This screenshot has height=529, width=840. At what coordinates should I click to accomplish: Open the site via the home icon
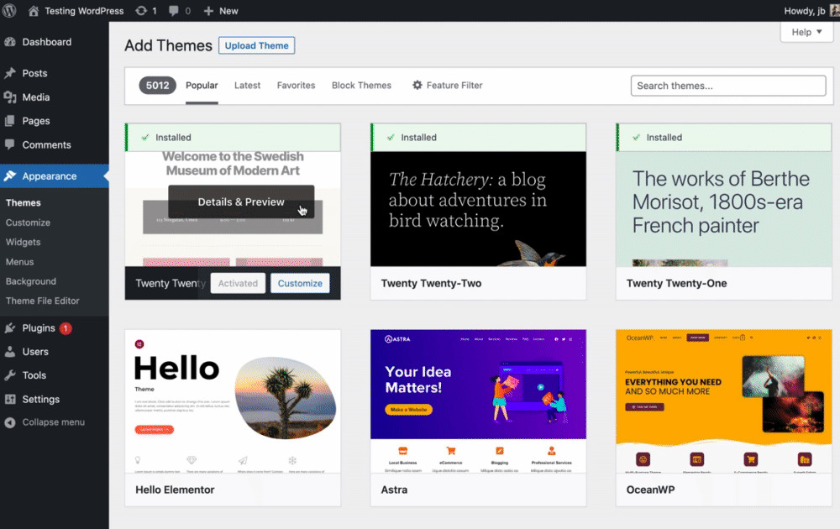pos(32,11)
